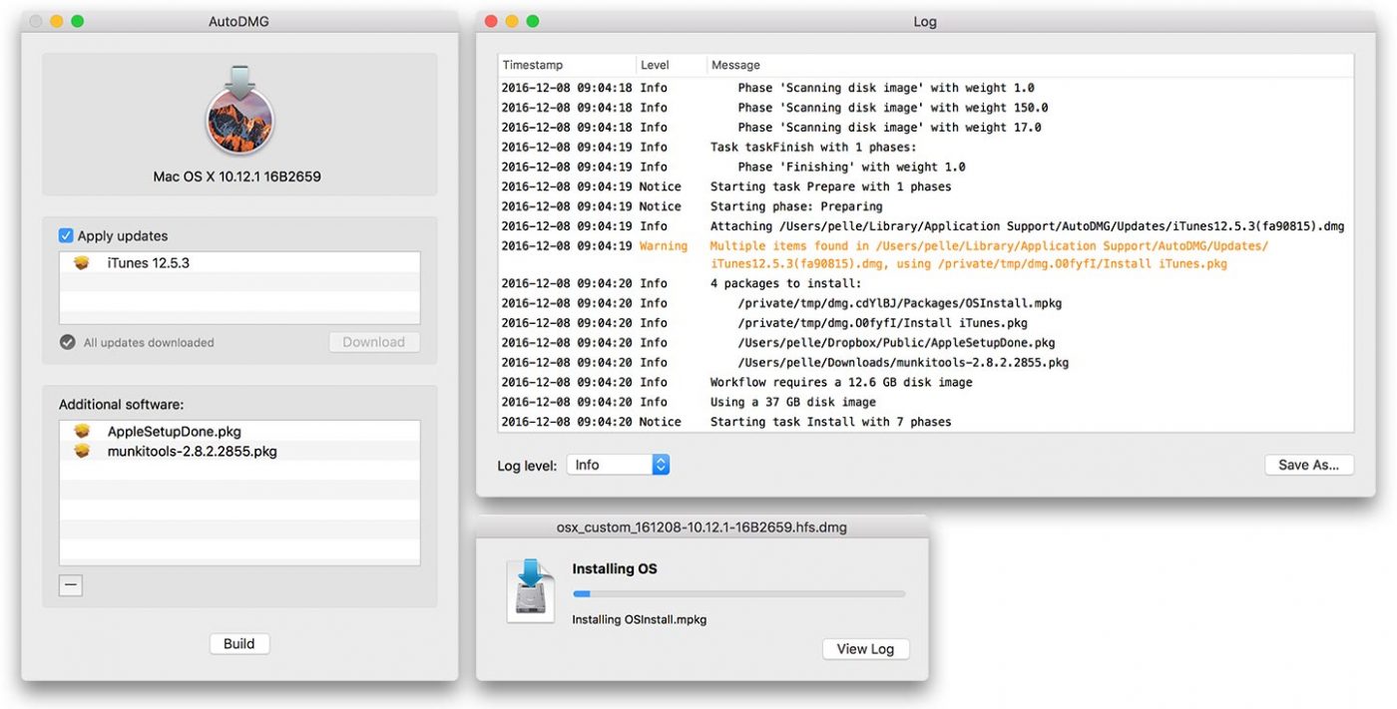
Task: Zoom the Log window with green button
Action: pos(533,21)
